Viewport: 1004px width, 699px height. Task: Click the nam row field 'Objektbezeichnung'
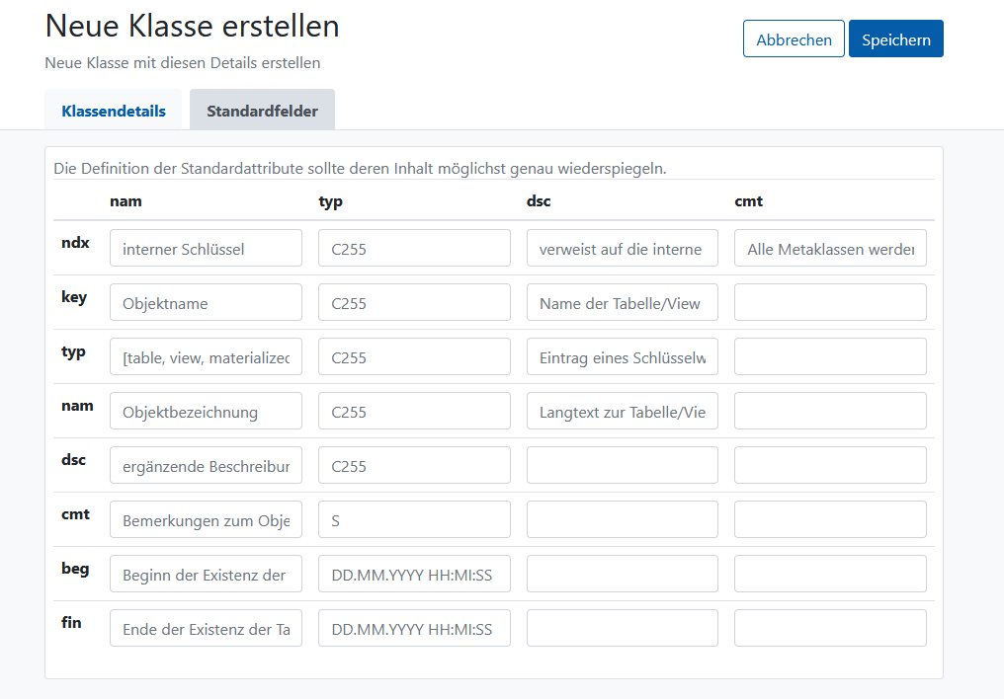pyautogui.click(x=206, y=412)
